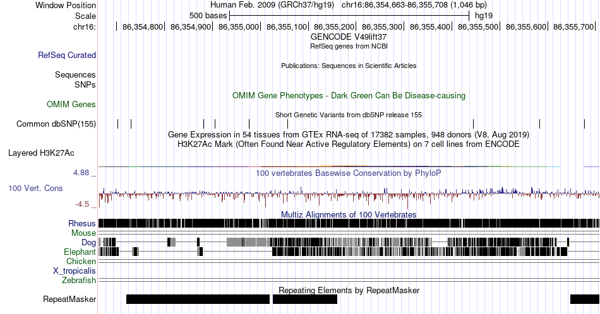Select the Common dbSNP(155) track label
This screenshot has width=600, height=314.
tap(56, 124)
